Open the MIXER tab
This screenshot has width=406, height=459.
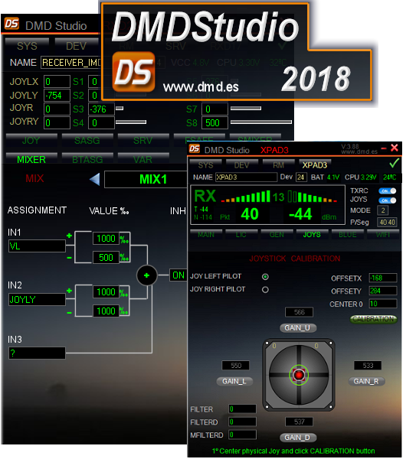31,158
